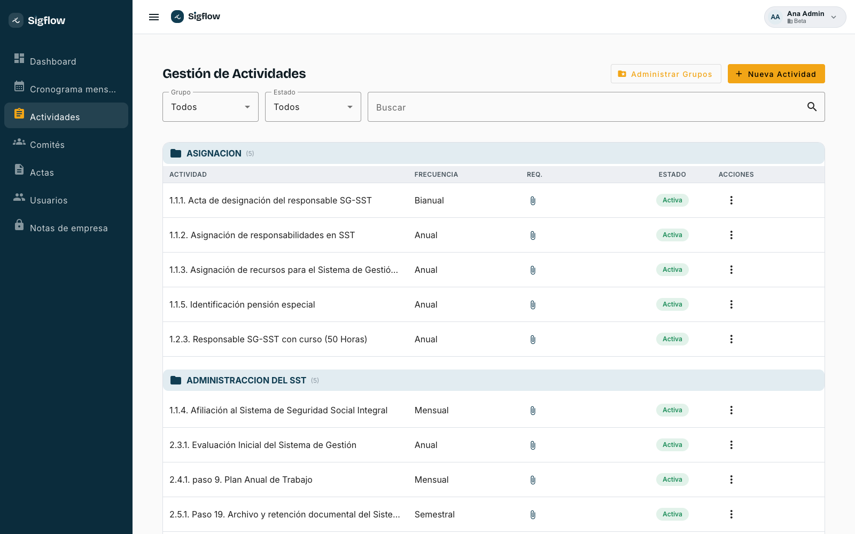The width and height of the screenshot is (855, 534).
Task: Click the Sigflow logo in top bar
Action: coord(196,17)
